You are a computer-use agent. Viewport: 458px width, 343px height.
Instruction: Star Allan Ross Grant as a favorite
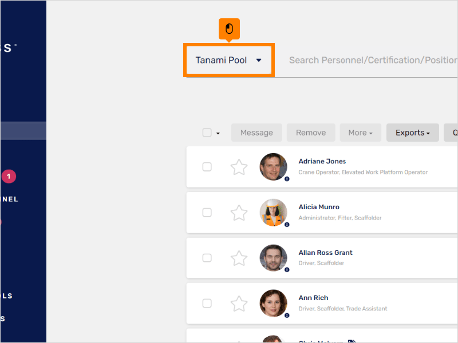pyautogui.click(x=239, y=258)
